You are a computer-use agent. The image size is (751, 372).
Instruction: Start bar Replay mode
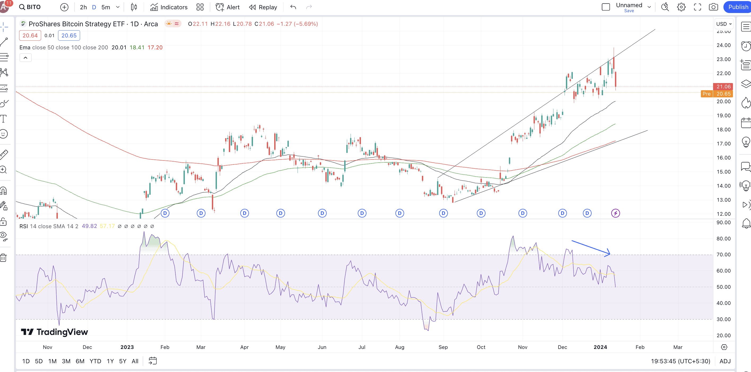coord(263,7)
